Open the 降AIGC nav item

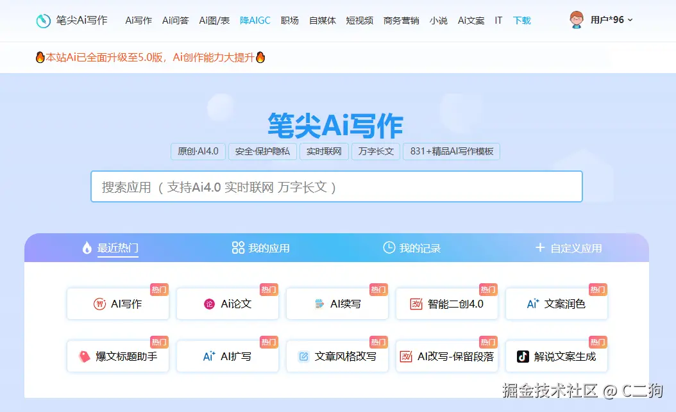tap(255, 21)
